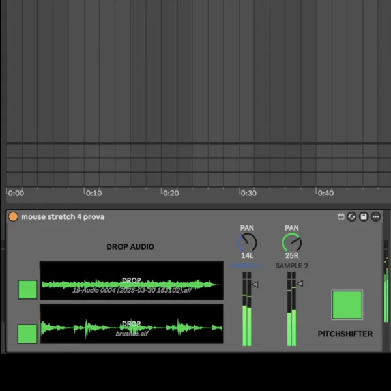Click the 0:20 timeline ruler marker
The width and height of the screenshot is (391, 391).
point(171,193)
